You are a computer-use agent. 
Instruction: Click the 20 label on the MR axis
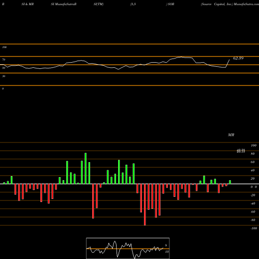253,179
